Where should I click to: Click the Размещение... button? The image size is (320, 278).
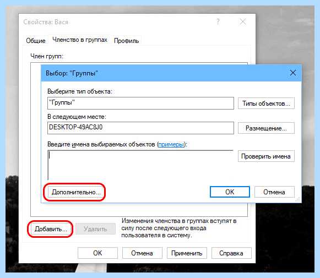[266, 128]
